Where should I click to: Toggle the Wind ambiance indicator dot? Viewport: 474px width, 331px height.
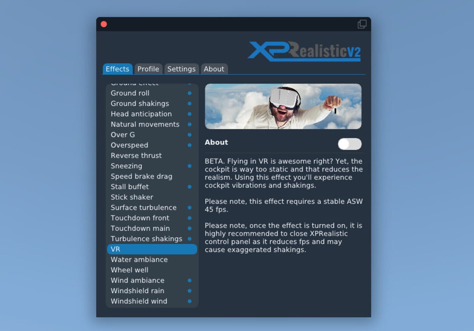[190, 280]
